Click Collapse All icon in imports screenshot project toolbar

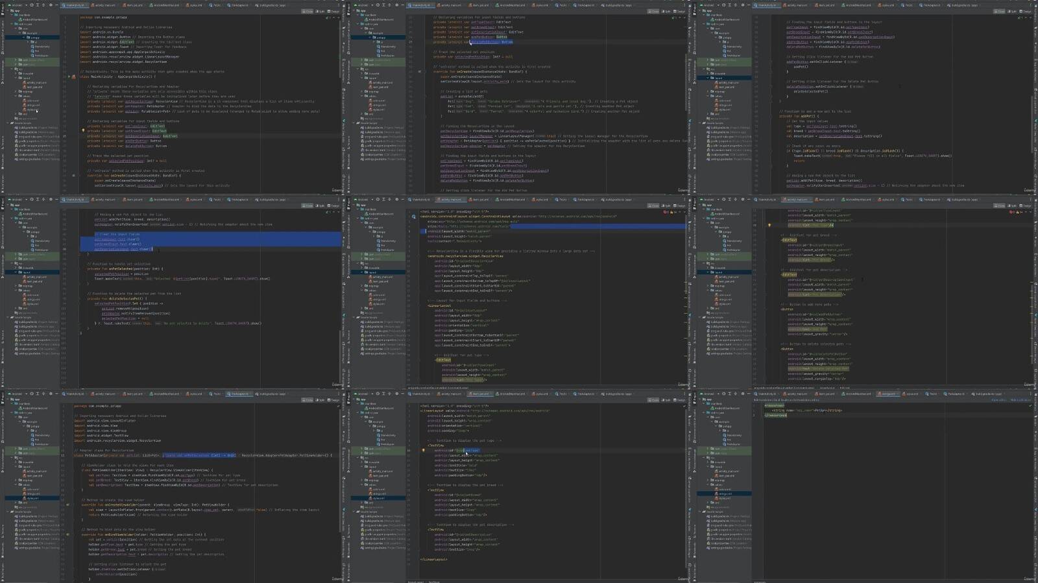43,5
